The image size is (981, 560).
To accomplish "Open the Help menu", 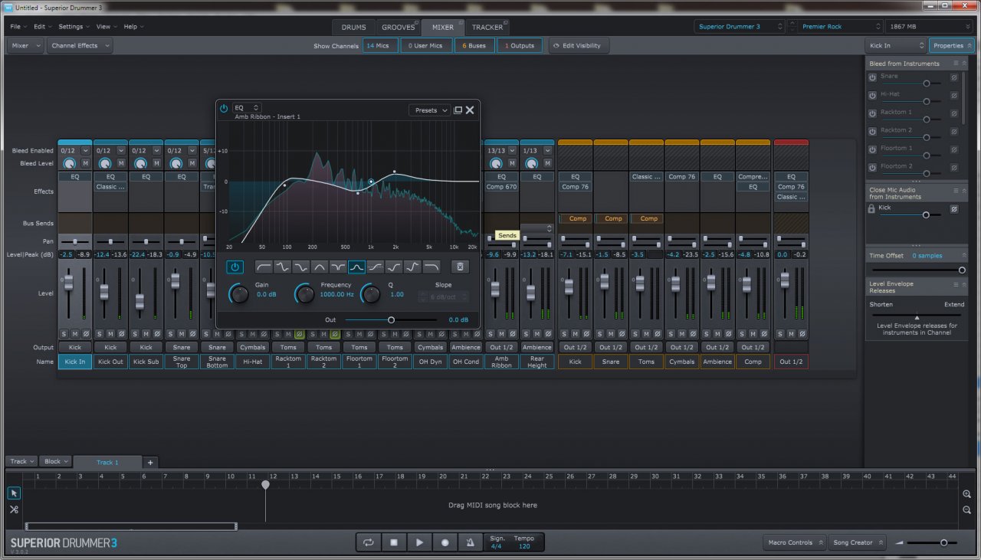I will click(x=133, y=27).
